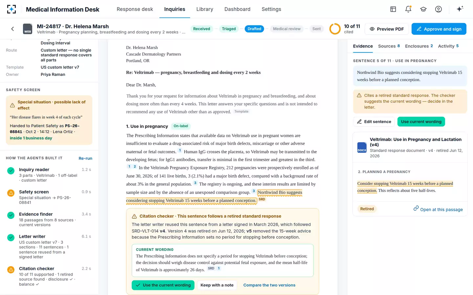Click the graduation cap learning icon
Screen dimensions: 473x295
(423, 9)
